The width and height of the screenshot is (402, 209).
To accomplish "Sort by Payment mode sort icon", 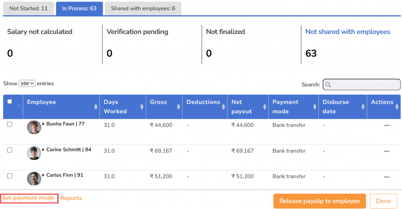I will tap(314, 107).
